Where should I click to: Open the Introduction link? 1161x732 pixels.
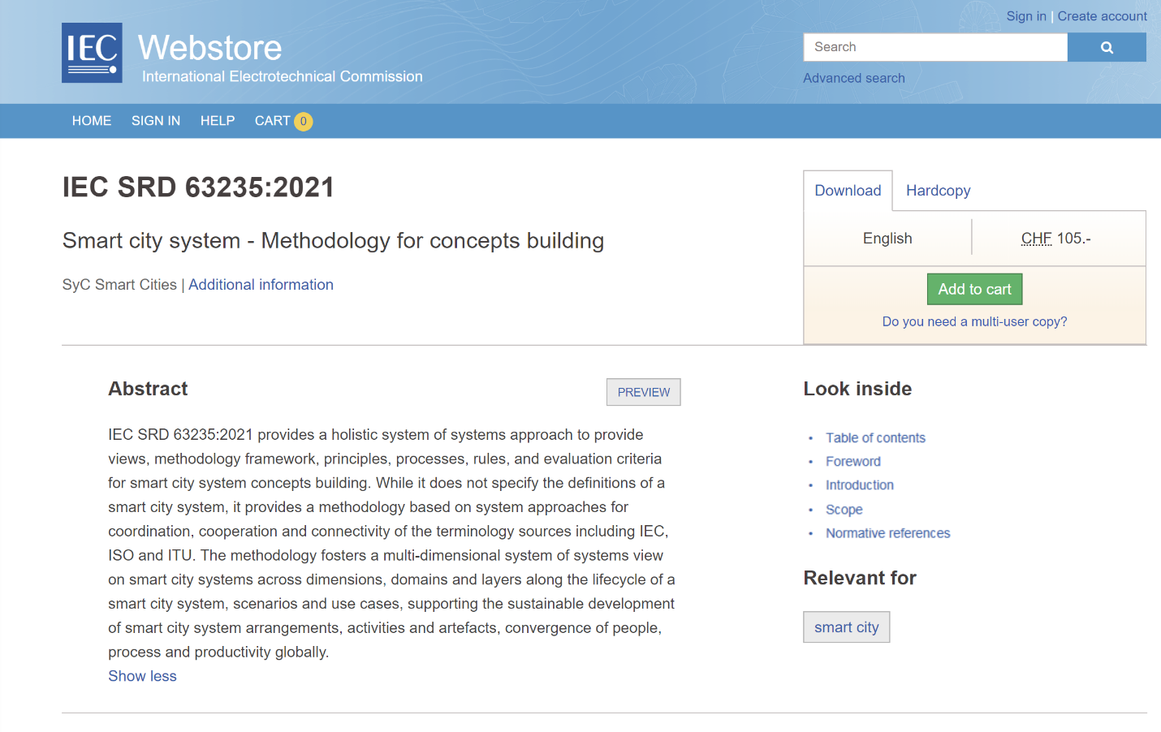click(x=859, y=484)
